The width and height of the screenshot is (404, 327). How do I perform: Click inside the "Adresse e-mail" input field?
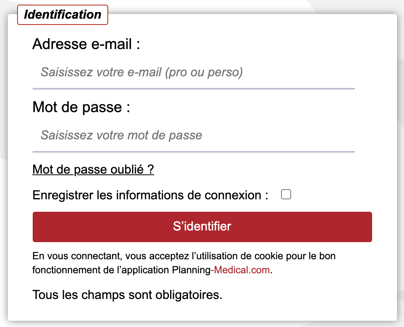point(156,74)
